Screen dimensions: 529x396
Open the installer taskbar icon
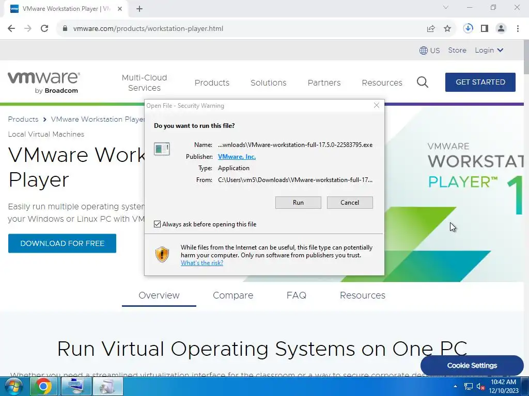tap(108, 386)
